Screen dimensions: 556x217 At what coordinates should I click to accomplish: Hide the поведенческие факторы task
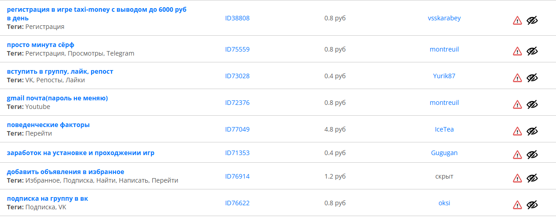click(x=532, y=131)
